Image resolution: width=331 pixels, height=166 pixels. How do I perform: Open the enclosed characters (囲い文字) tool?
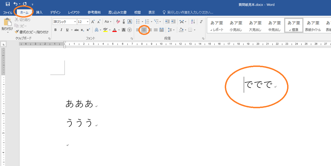tap(129, 30)
